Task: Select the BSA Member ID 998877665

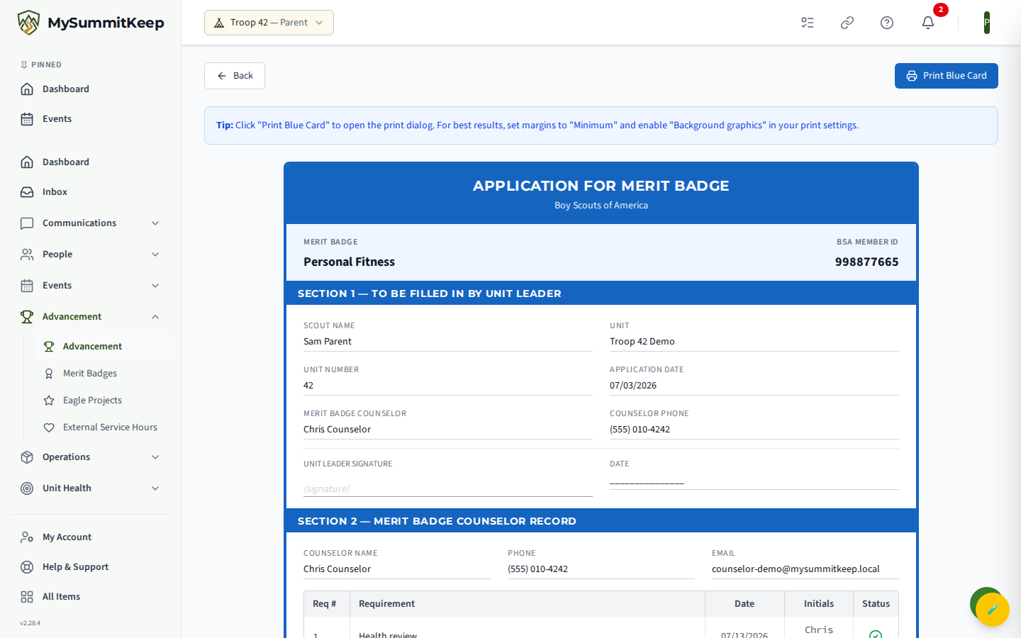Action: [x=866, y=262]
